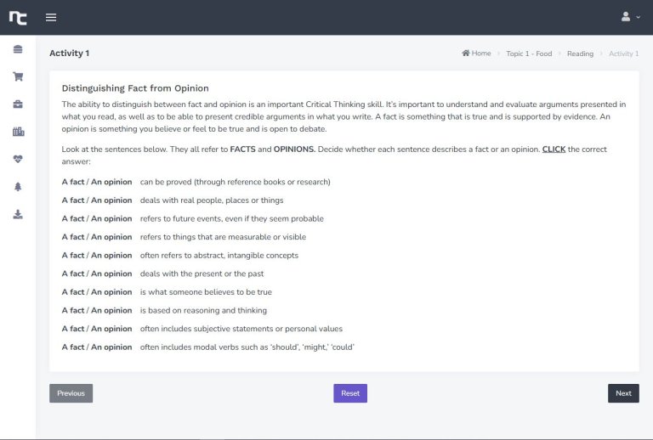This screenshot has height=440, width=653.
Task: Click the download icon in sidebar
Action: (x=18, y=214)
